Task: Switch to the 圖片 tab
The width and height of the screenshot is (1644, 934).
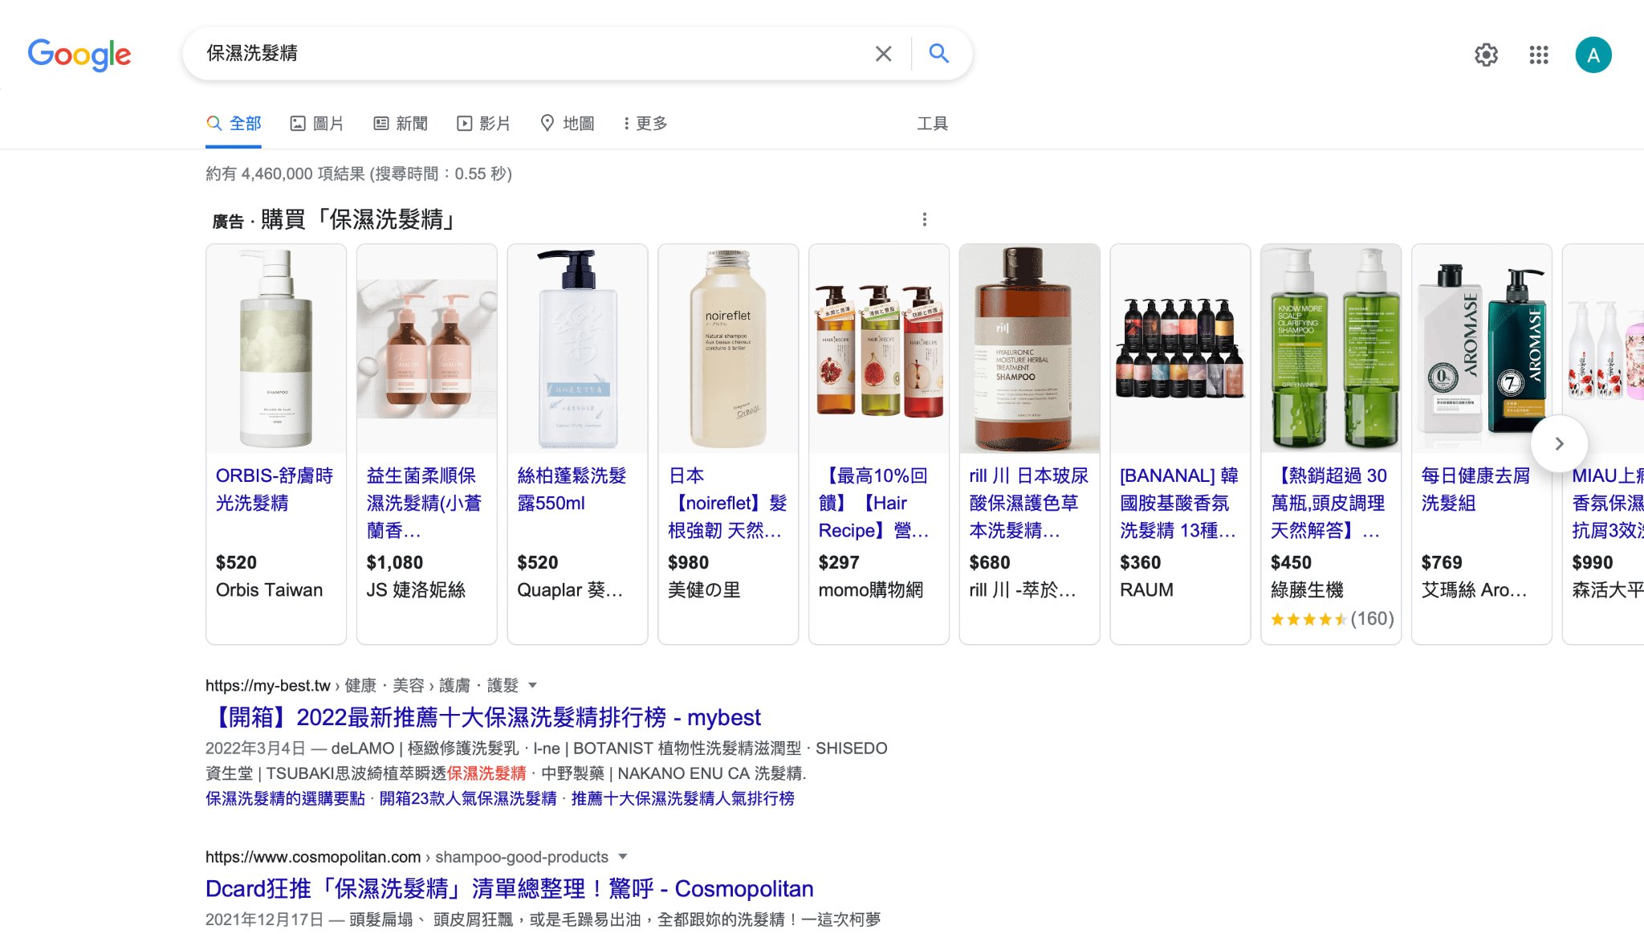Action: [x=317, y=124]
